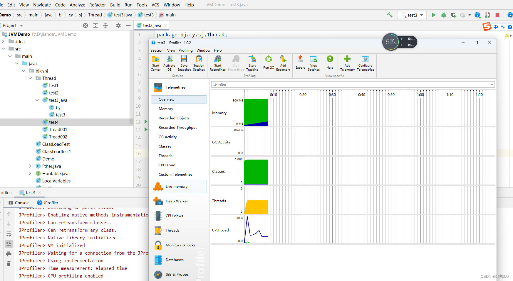Open Filter field dropdown arrow in JProfiler
The image size is (513, 281).
[492, 84]
